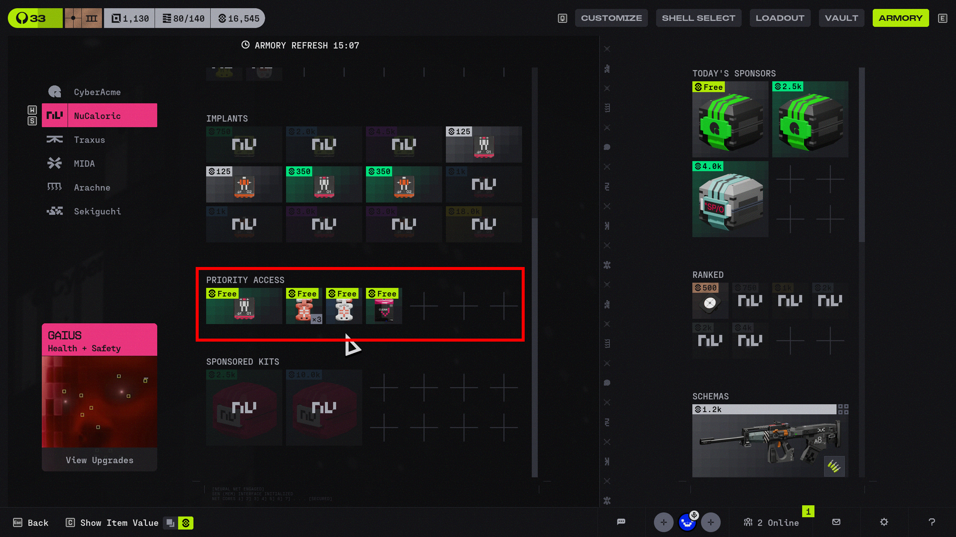The width and height of the screenshot is (956, 537).
Task: Open Arachne faction listing
Action: coord(92,188)
